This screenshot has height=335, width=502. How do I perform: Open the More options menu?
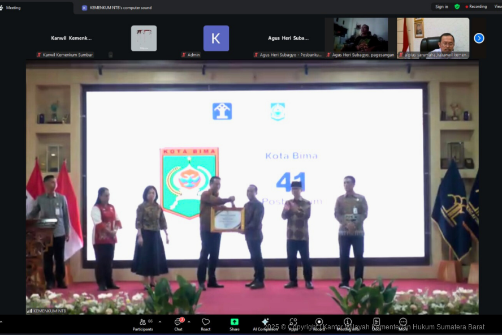coord(403,324)
